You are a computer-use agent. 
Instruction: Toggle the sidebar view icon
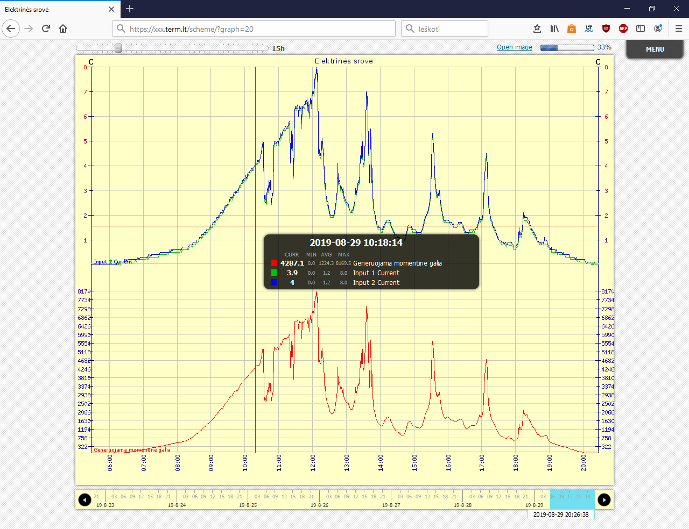[641, 28]
